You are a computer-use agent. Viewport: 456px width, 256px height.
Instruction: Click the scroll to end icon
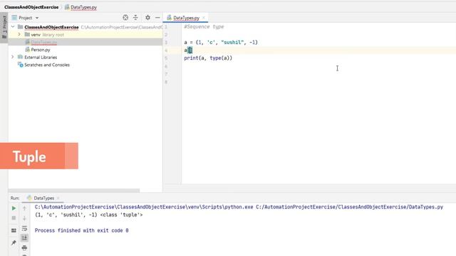point(24,238)
